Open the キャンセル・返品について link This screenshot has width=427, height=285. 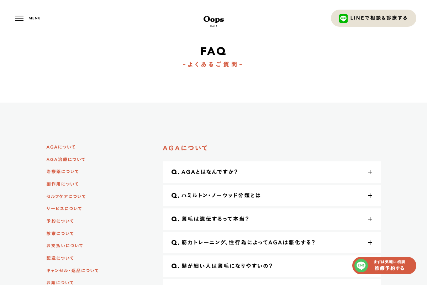73,270
